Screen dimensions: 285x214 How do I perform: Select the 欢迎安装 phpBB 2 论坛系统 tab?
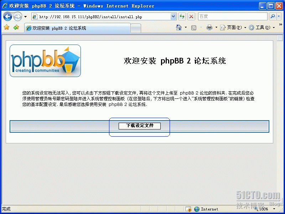click(77, 28)
